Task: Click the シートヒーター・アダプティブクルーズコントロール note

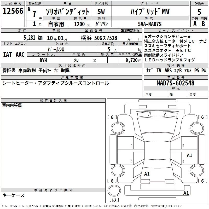Action: 56,83
